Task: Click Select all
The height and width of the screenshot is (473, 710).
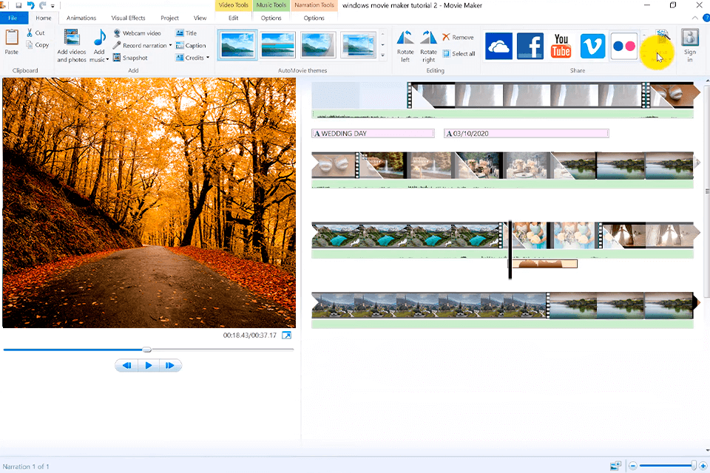Action: 459,53
